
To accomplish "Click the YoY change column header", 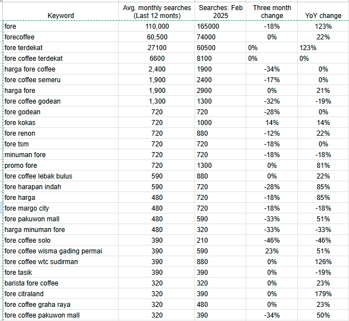I will tap(323, 15).
